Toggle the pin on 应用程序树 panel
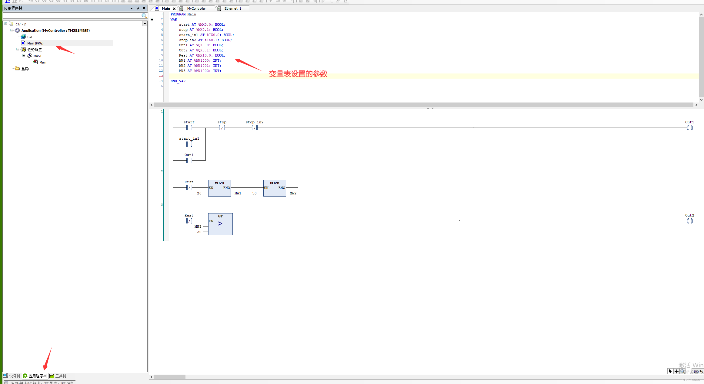The height and width of the screenshot is (384, 704). 138,8
